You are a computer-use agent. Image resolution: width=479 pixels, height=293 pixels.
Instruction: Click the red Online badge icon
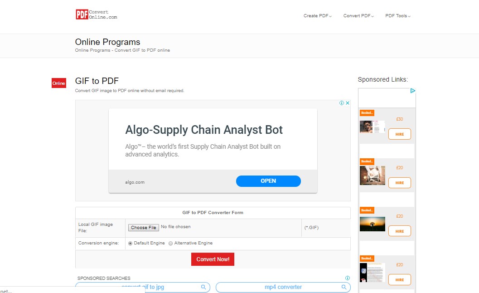58,83
